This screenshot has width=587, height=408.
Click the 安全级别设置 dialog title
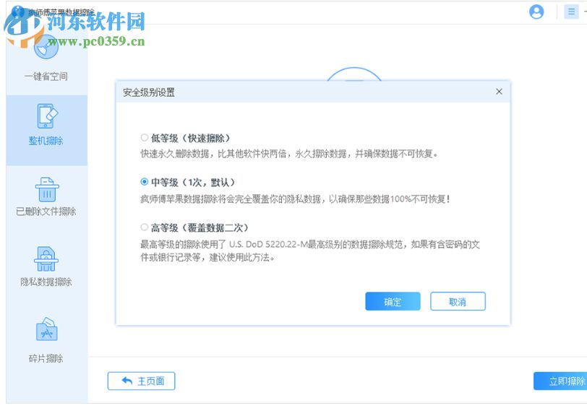point(149,92)
